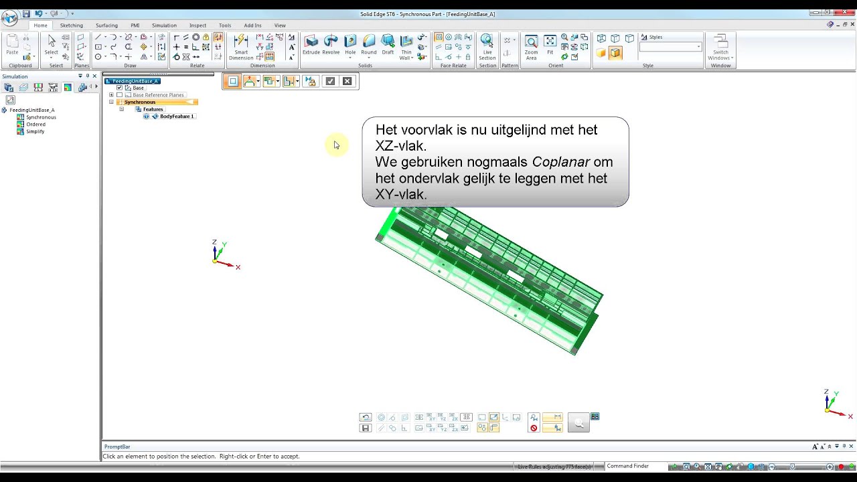
Task: Click the wireframe cube style icon
Action: [x=601, y=38]
